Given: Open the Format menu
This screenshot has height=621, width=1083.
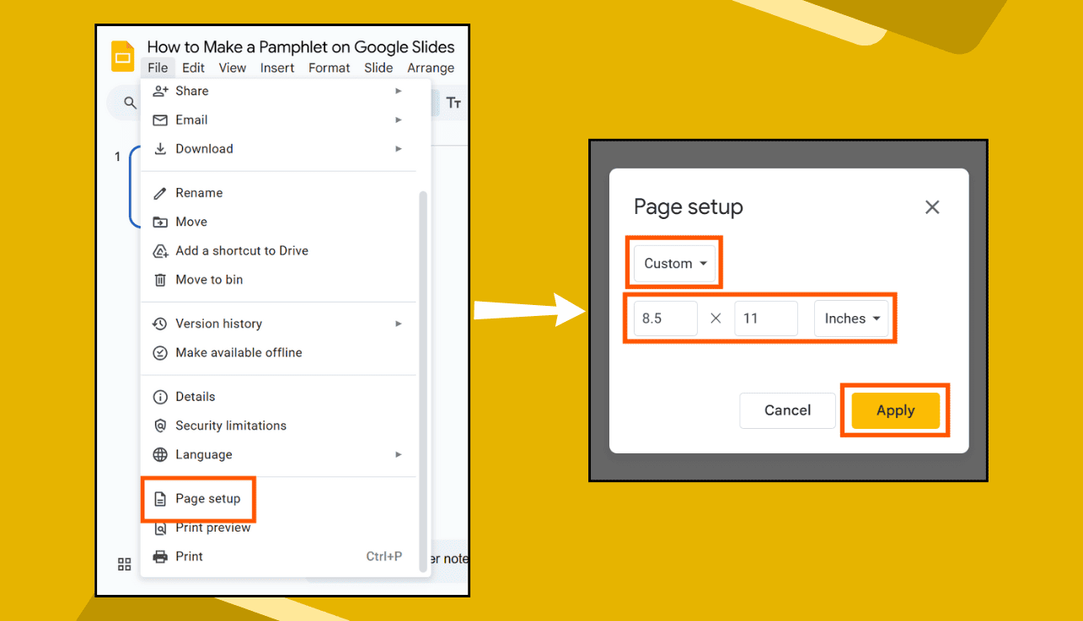Looking at the screenshot, I should click(329, 67).
